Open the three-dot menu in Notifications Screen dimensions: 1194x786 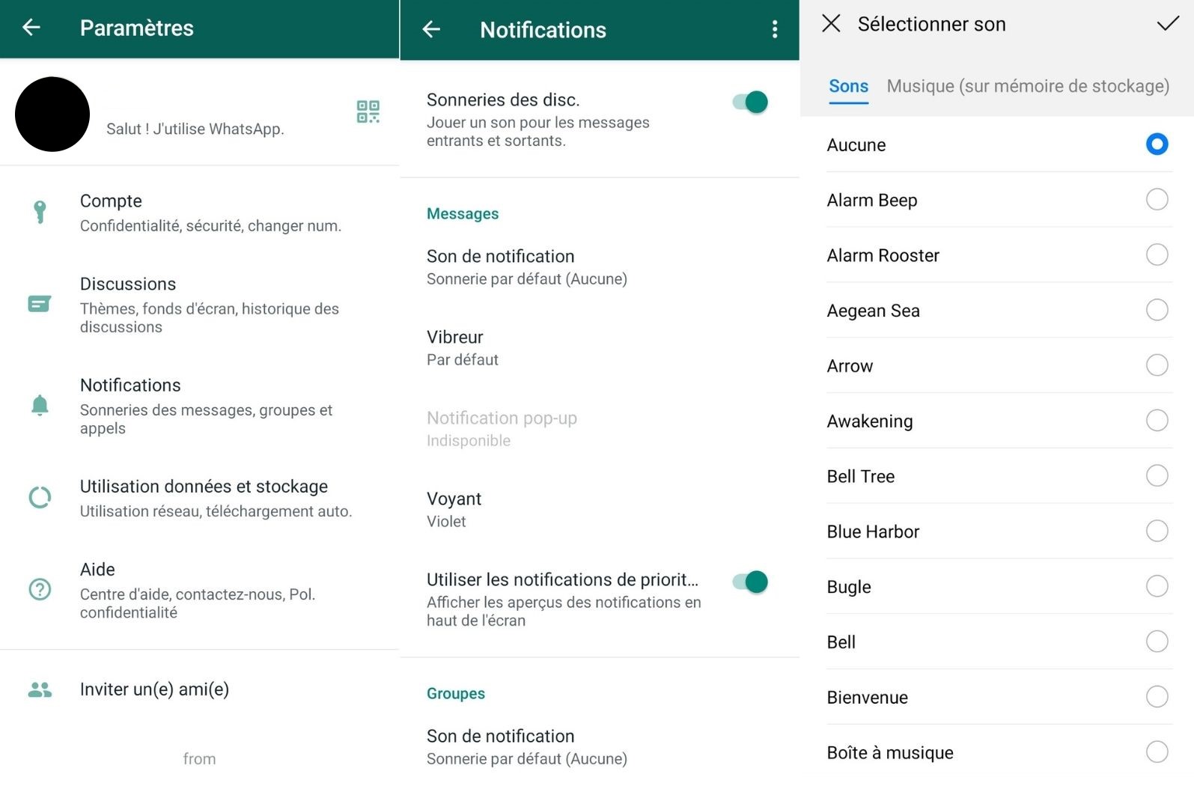pos(775,29)
